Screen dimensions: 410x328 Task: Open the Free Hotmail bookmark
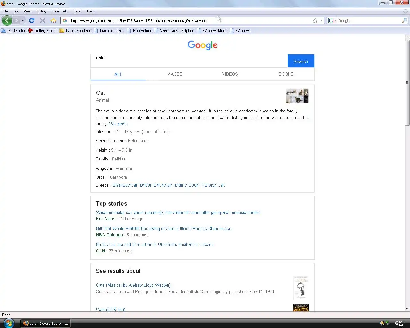click(139, 31)
